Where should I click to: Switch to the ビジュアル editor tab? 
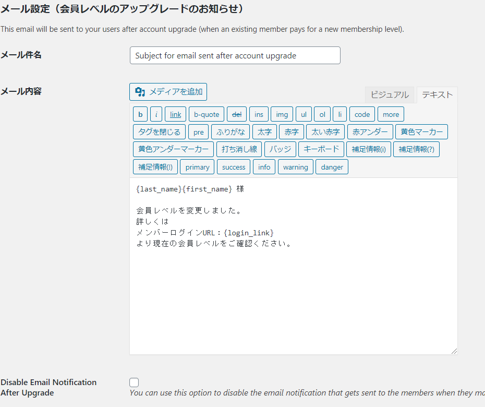click(390, 95)
